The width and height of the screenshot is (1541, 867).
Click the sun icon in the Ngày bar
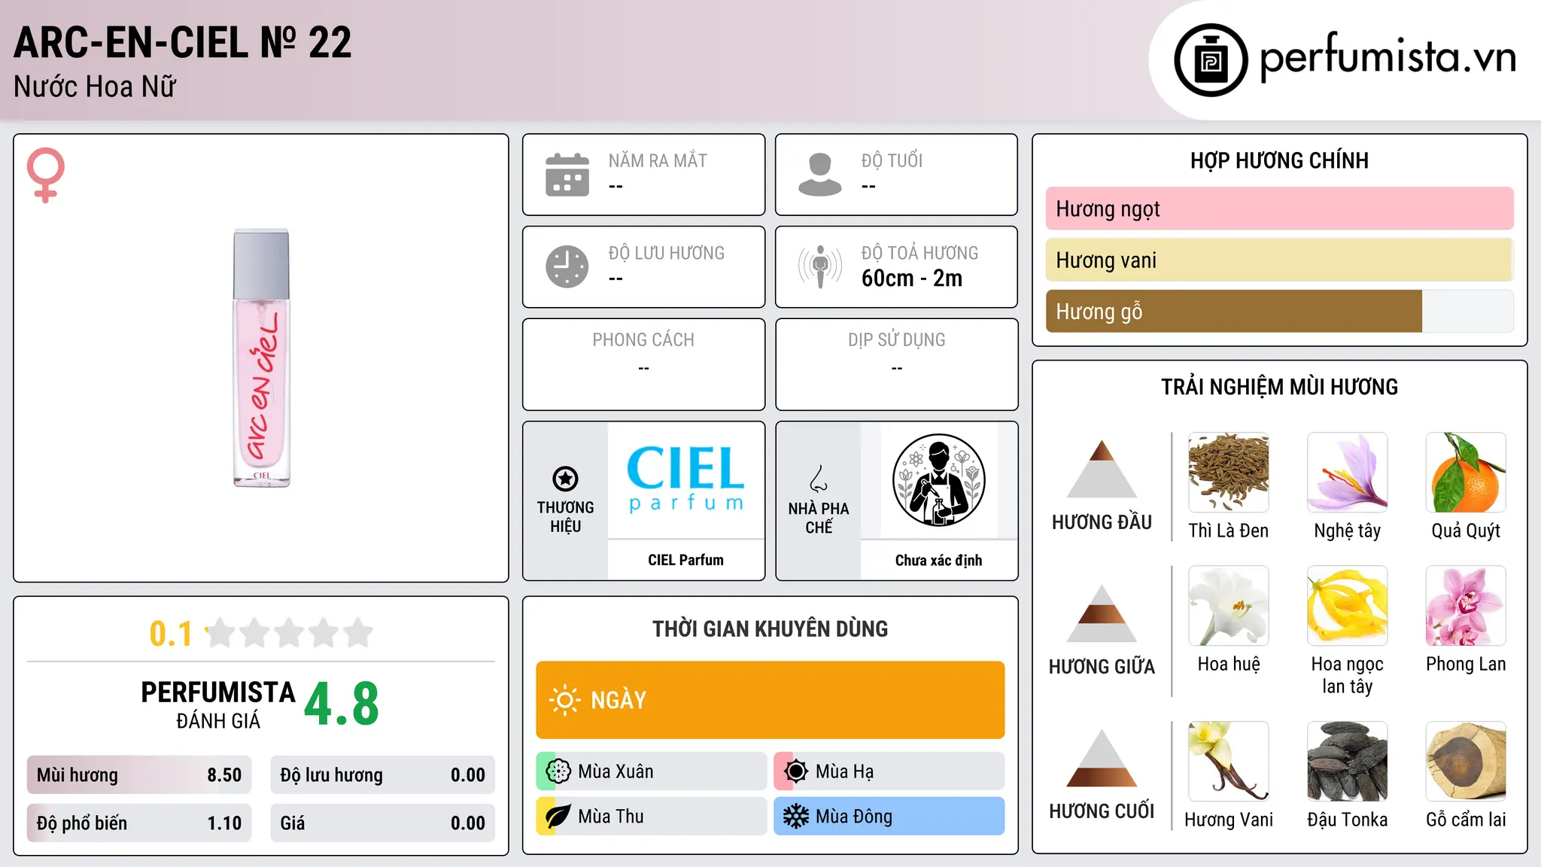(x=564, y=700)
